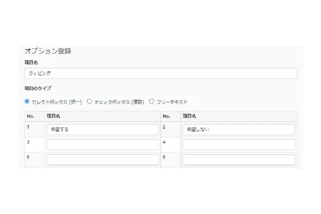The height and width of the screenshot is (214, 321).
Task: Click row number 1 cell
Action: coord(35,129)
